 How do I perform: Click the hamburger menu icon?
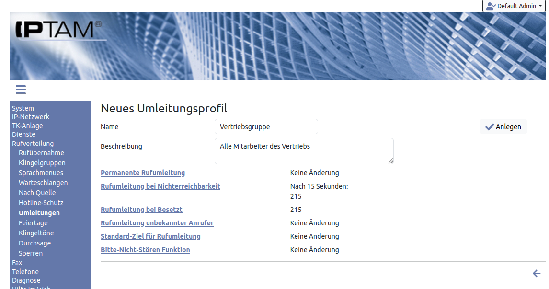click(x=21, y=89)
